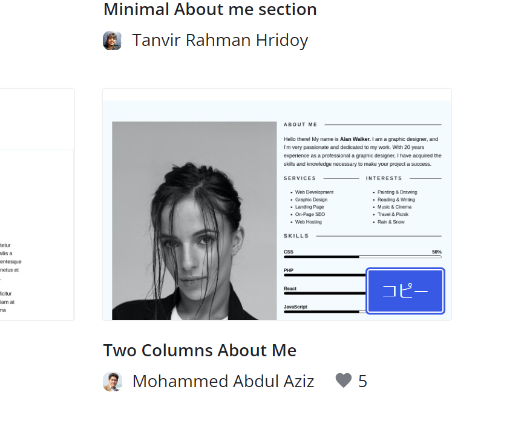Open the "Minimal About me section" title link

tap(210, 10)
